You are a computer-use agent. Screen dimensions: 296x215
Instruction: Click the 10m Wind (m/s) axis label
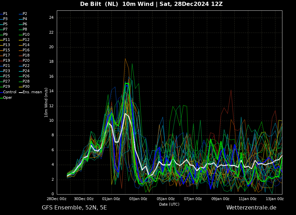tap(46, 102)
